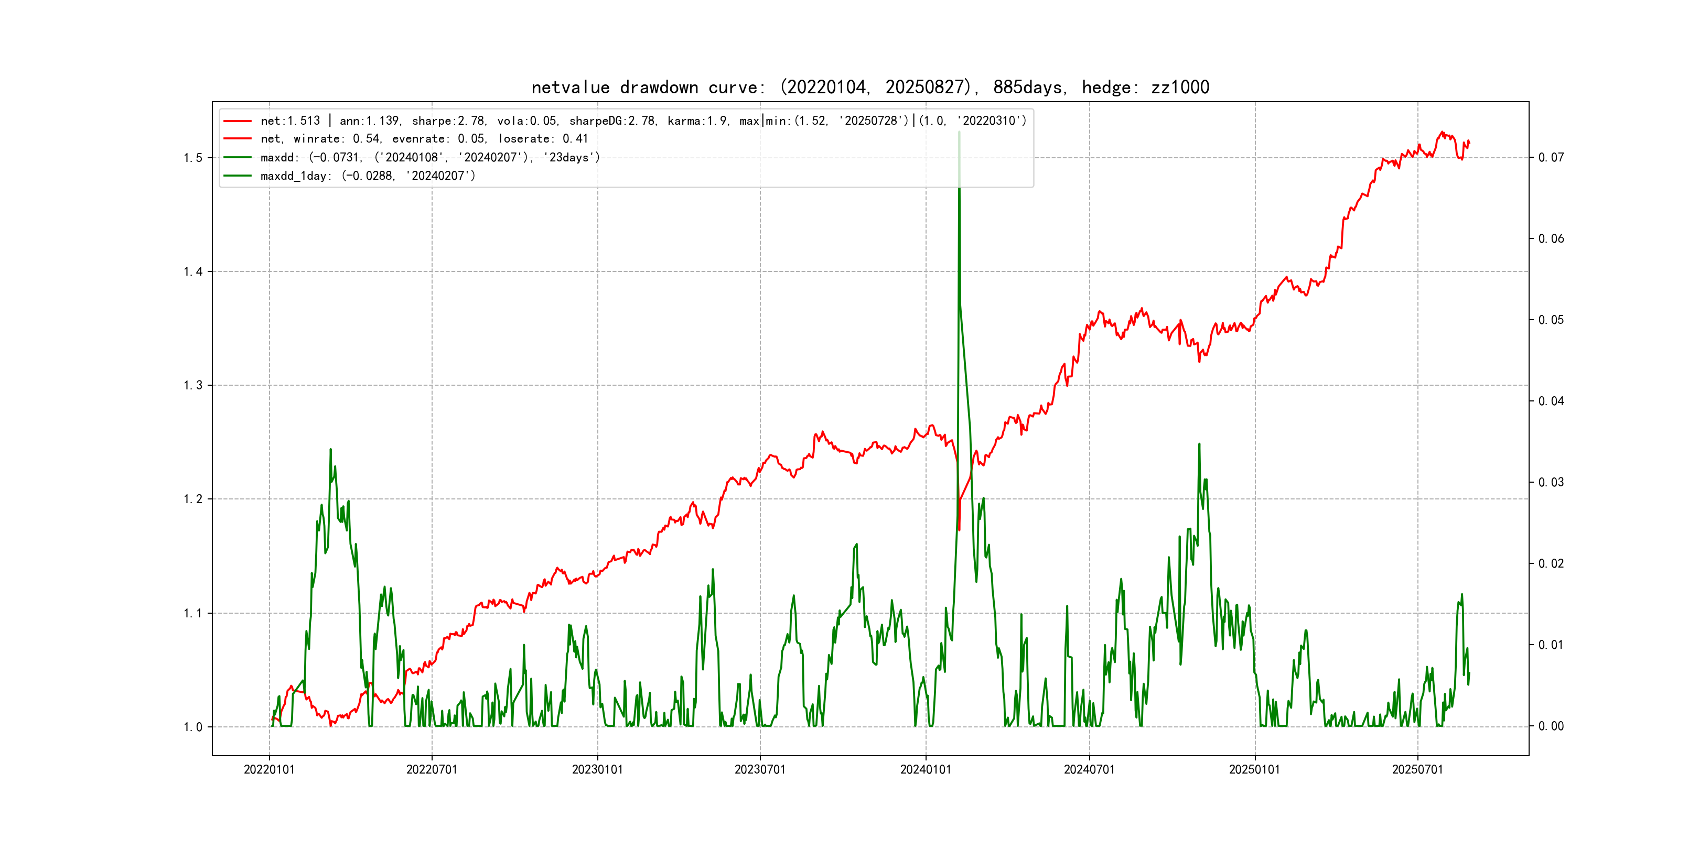This screenshot has width=1699, height=849.
Task: Click the 20220101 x-axis date label
Action: click(x=269, y=770)
